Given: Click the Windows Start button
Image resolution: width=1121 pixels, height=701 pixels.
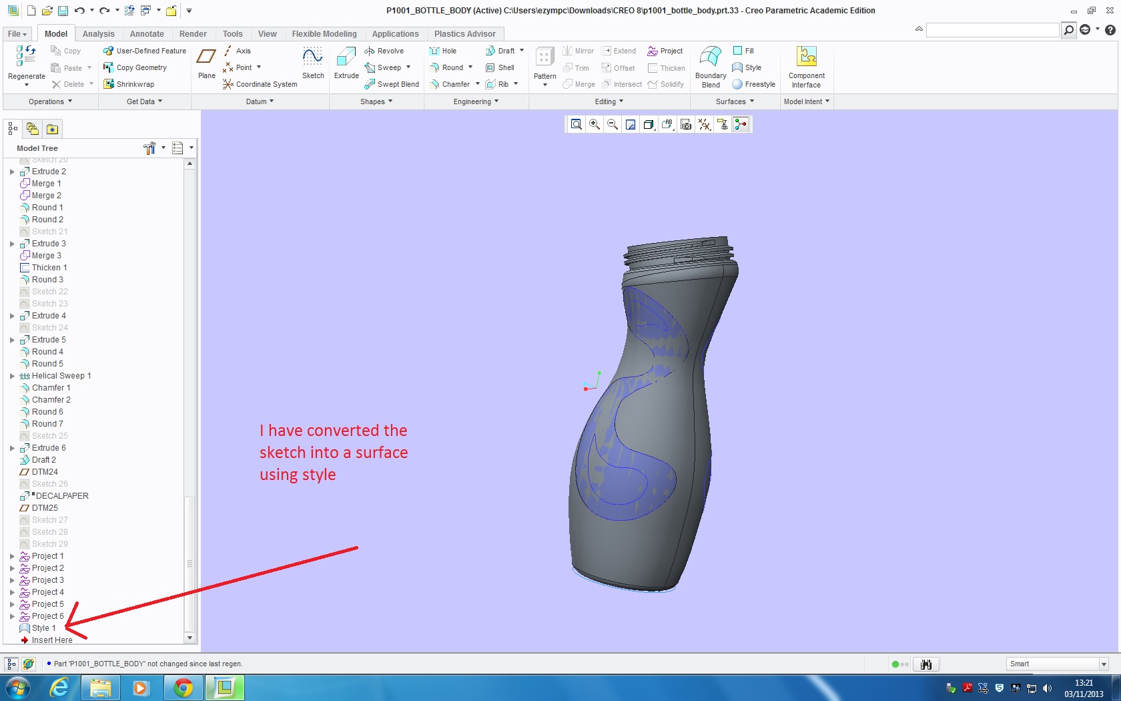Looking at the screenshot, I should pyautogui.click(x=18, y=688).
